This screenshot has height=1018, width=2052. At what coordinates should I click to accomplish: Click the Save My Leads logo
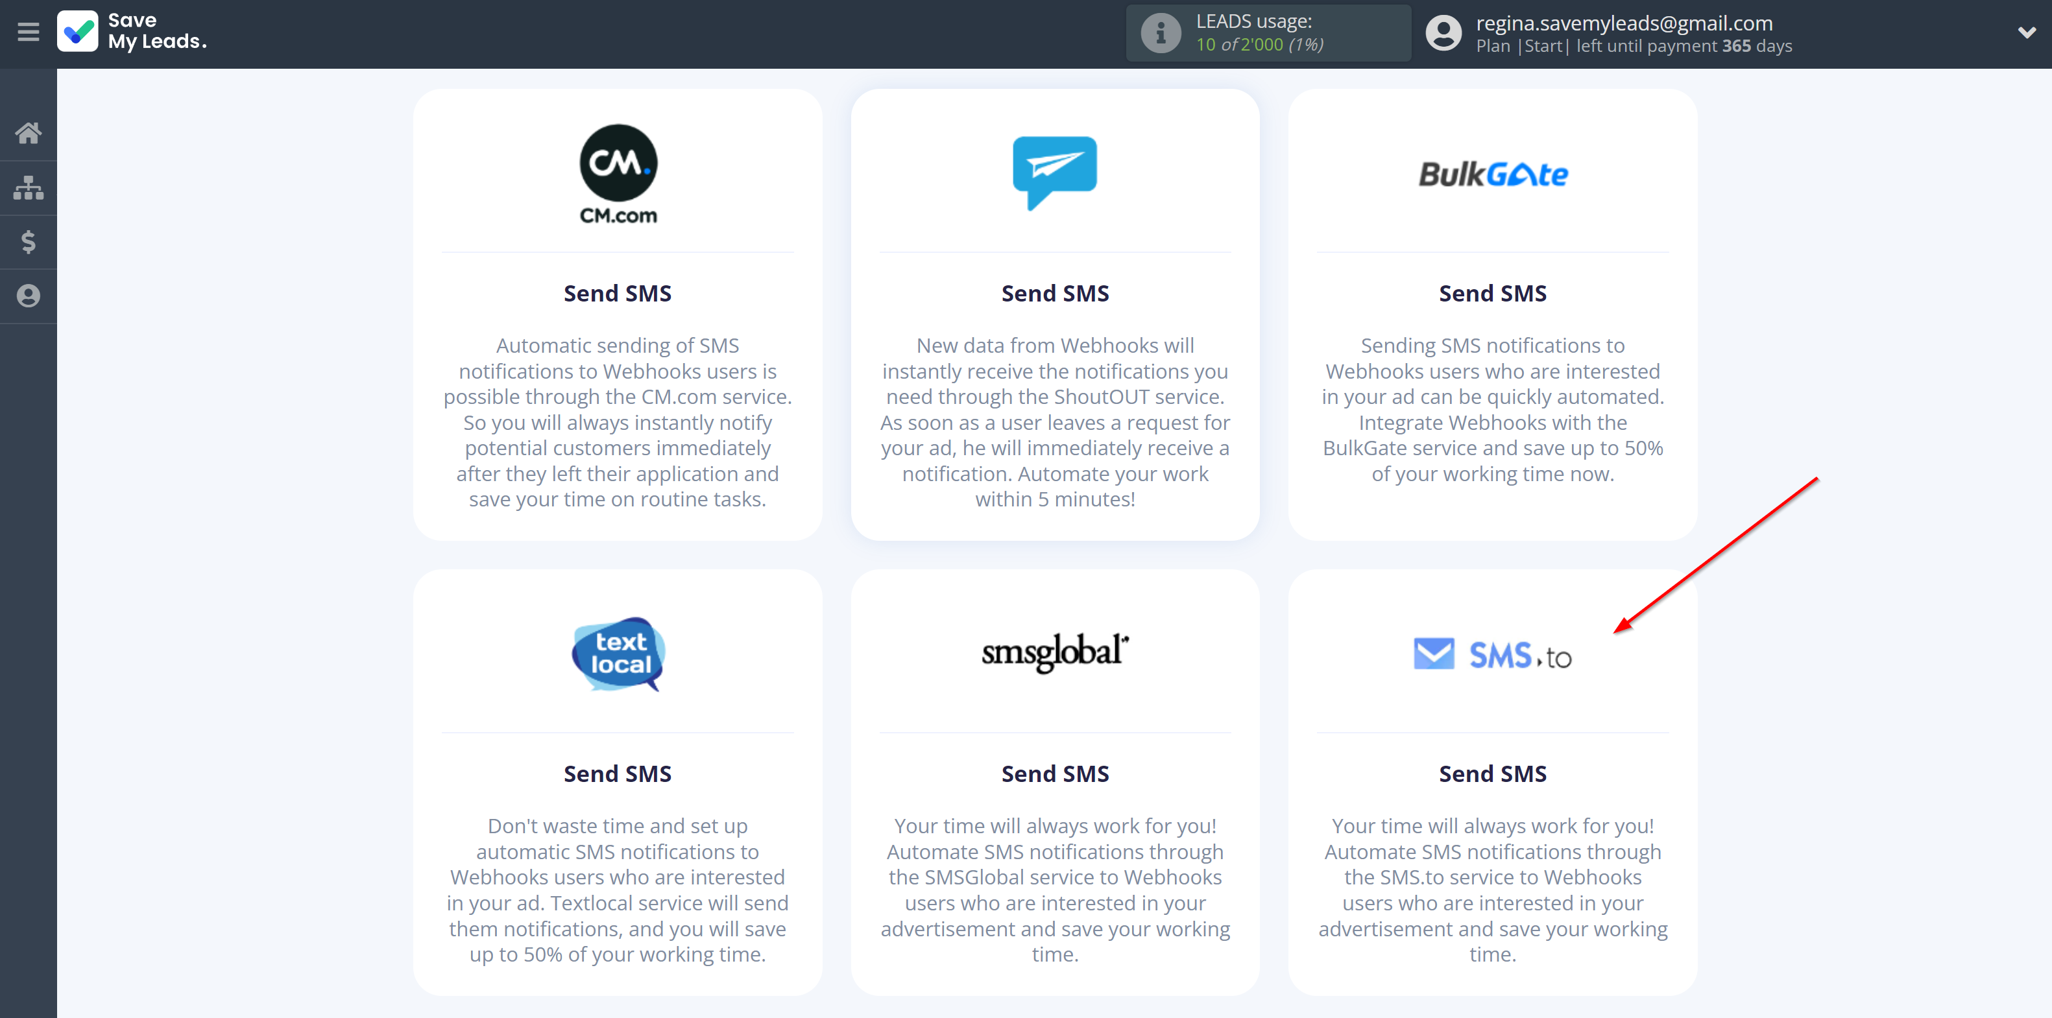click(132, 32)
